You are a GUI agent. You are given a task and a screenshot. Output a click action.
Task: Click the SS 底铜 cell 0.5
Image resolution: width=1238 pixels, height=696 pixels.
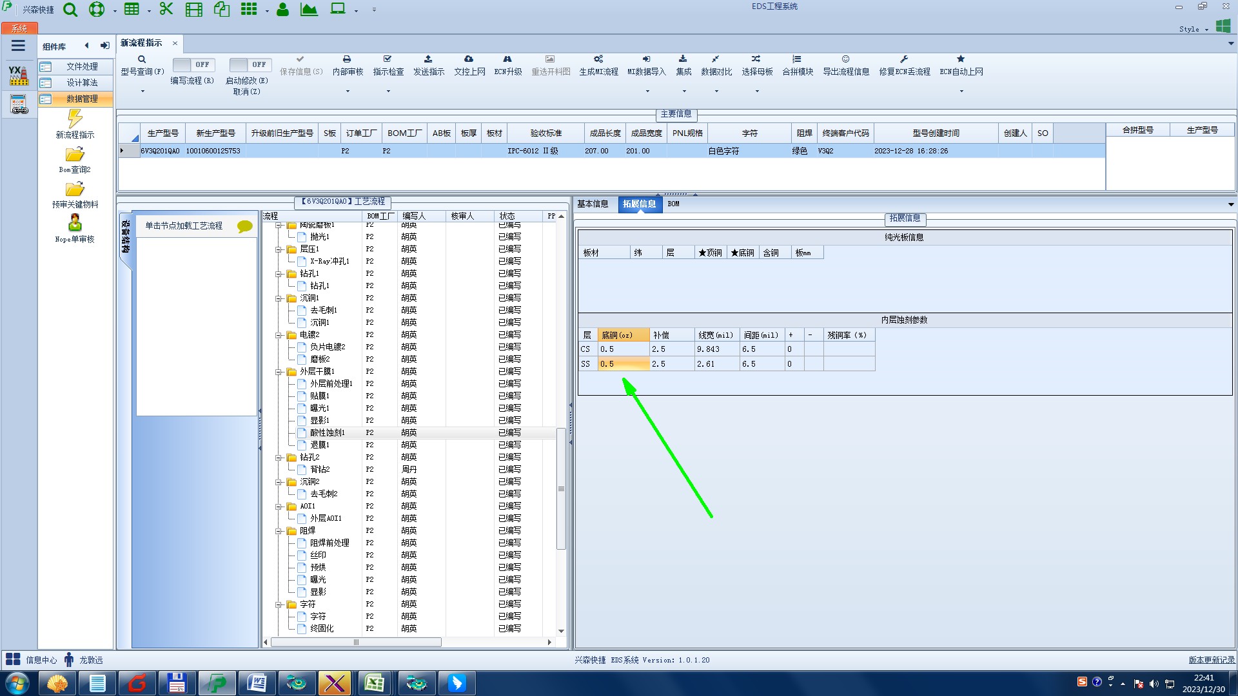(x=624, y=364)
